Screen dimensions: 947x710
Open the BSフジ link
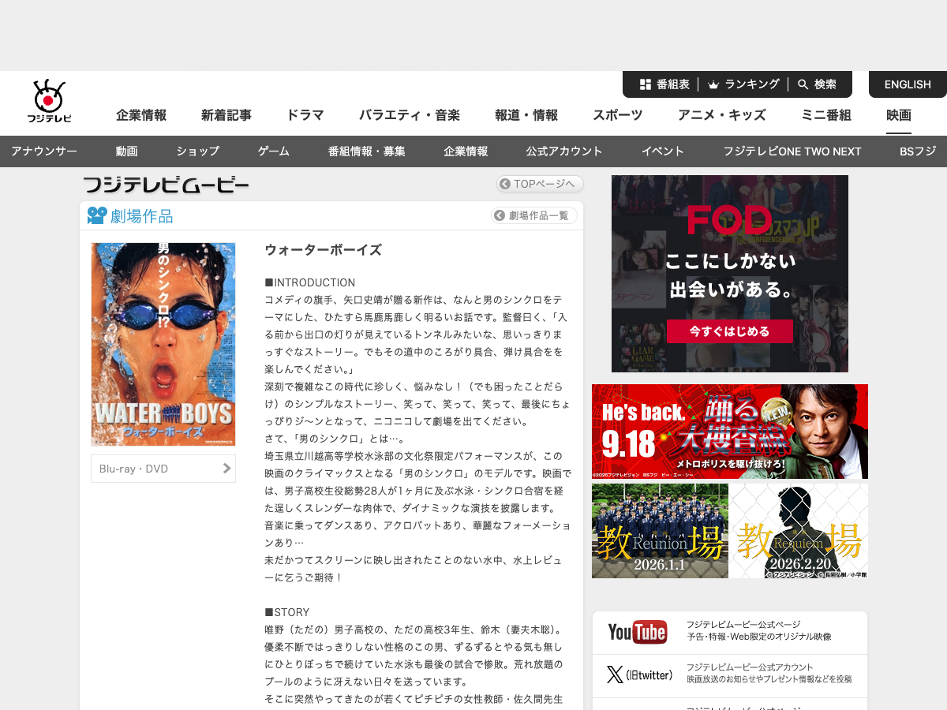click(x=918, y=151)
